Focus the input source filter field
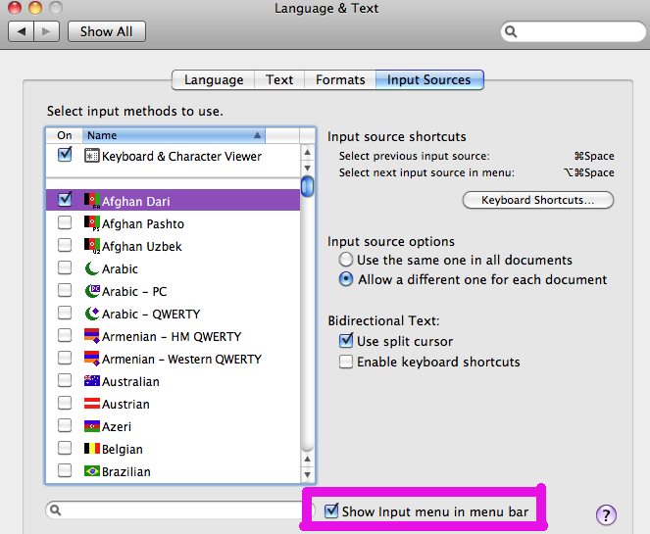 click(180, 510)
